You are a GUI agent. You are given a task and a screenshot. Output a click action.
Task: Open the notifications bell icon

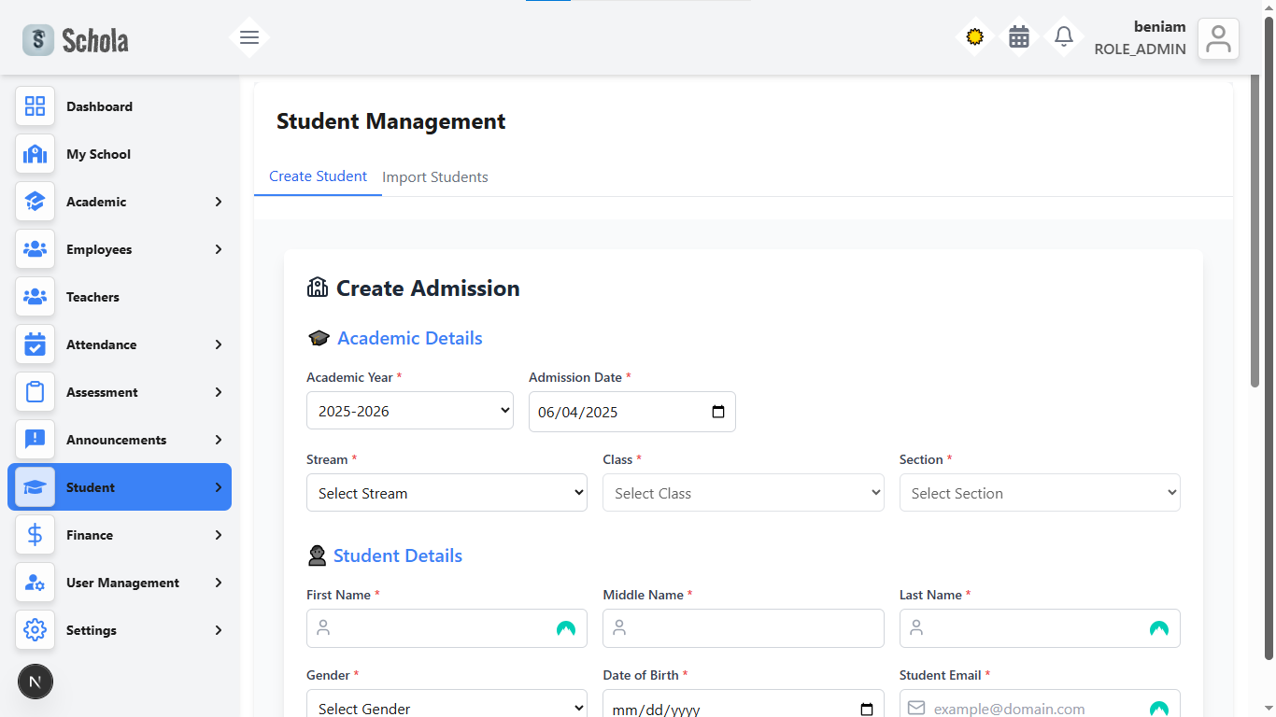pos(1063,37)
